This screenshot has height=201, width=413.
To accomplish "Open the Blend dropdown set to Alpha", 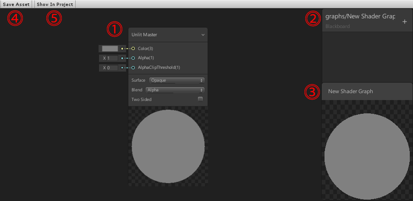I will pyautogui.click(x=175, y=90).
